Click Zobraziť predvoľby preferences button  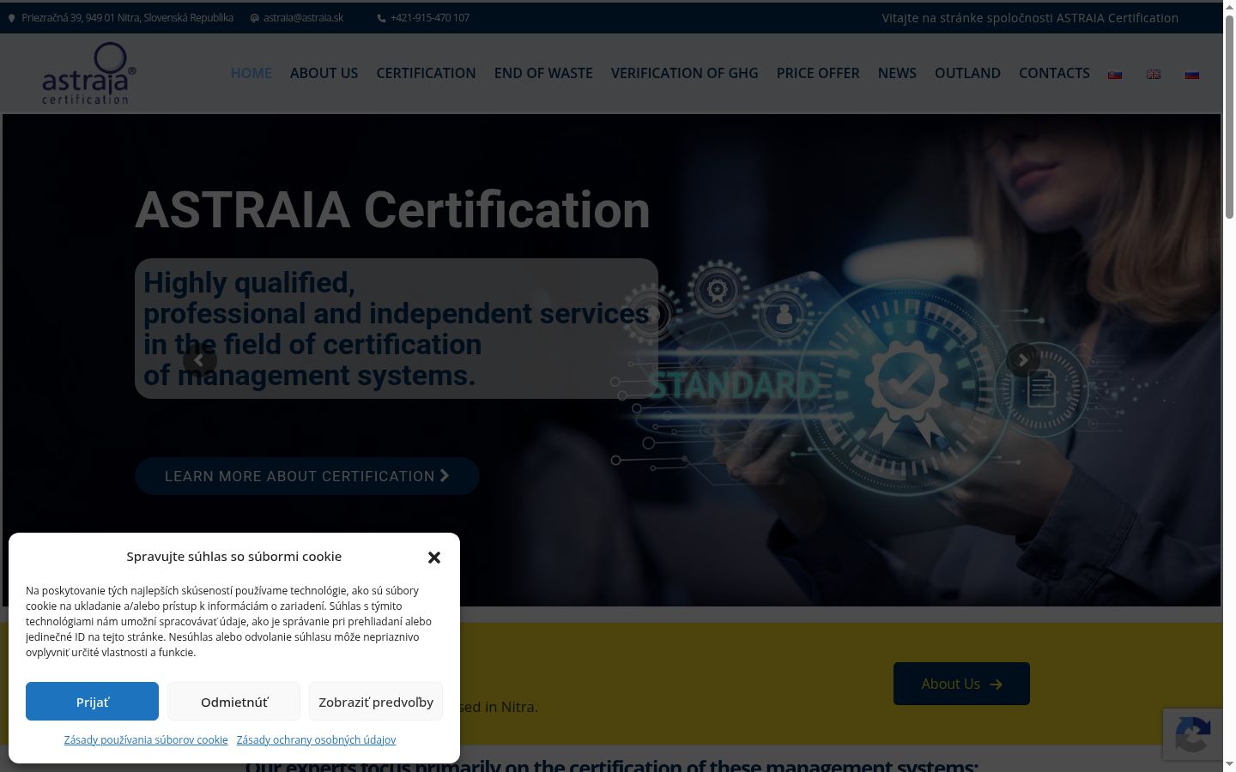376,702
